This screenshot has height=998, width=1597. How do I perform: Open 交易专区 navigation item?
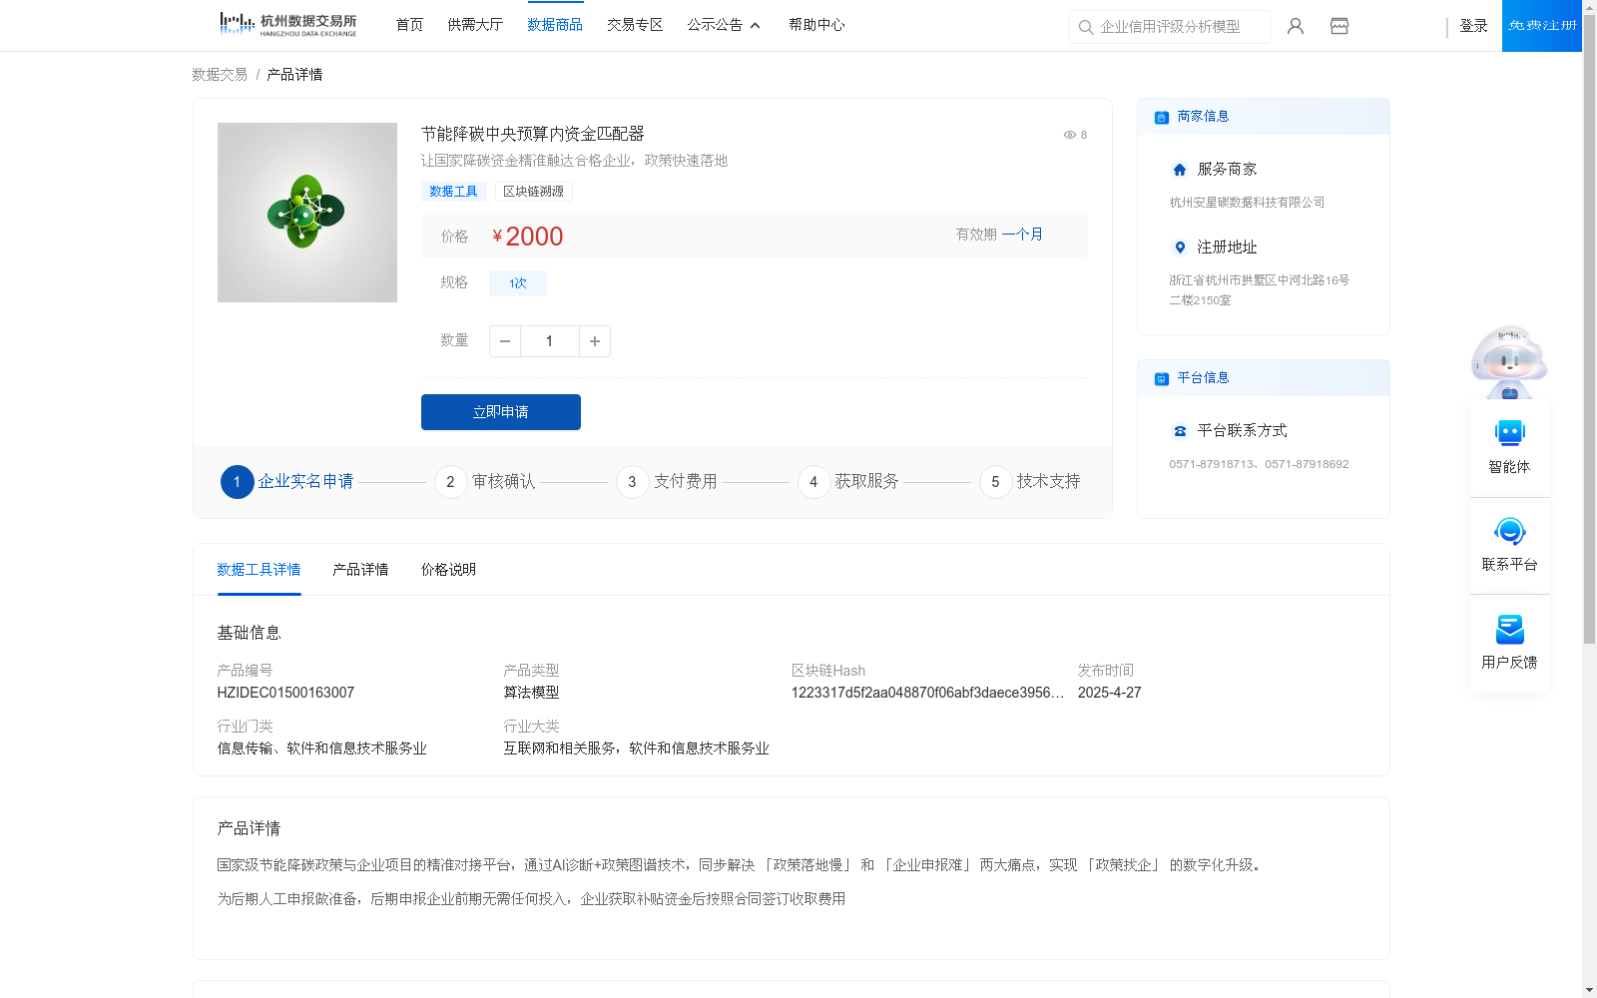(635, 25)
